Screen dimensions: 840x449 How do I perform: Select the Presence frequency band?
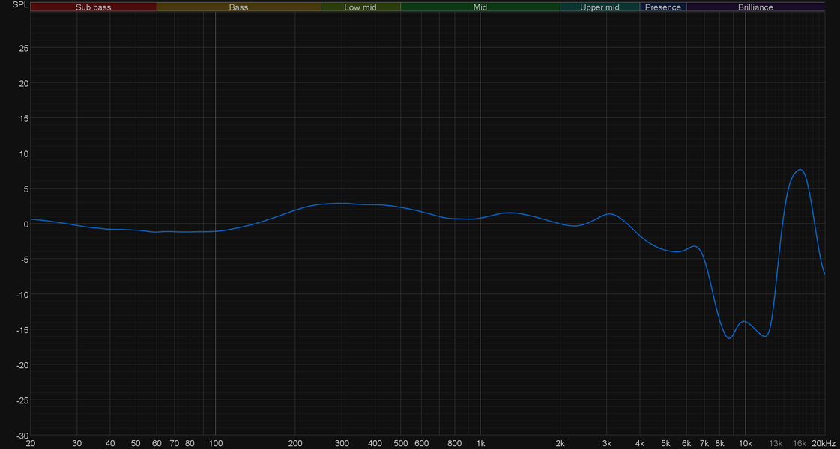tap(662, 7)
